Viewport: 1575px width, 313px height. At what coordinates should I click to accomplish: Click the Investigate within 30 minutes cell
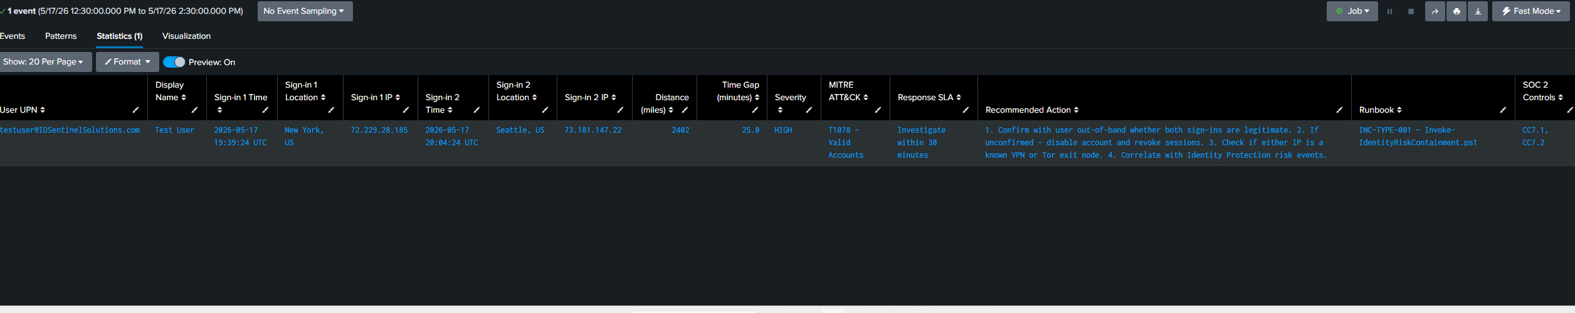[x=922, y=143]
